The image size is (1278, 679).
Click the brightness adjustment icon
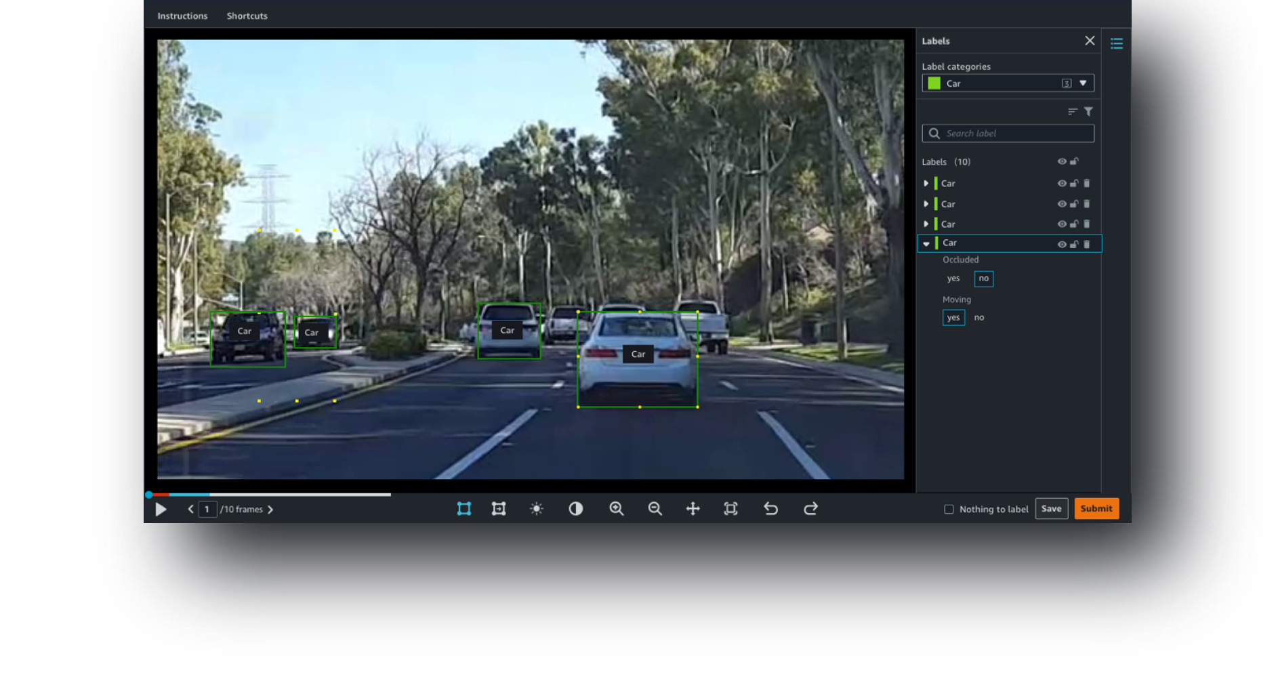tap(536, 509)
